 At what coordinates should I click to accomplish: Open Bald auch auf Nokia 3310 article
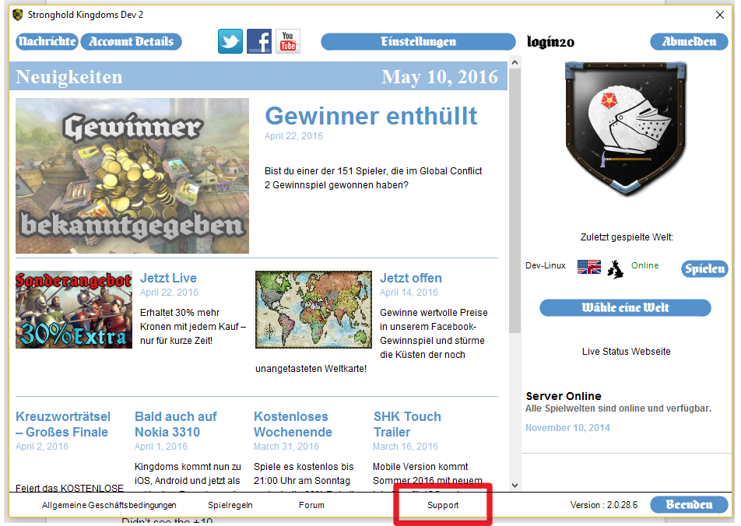(175, 424)
